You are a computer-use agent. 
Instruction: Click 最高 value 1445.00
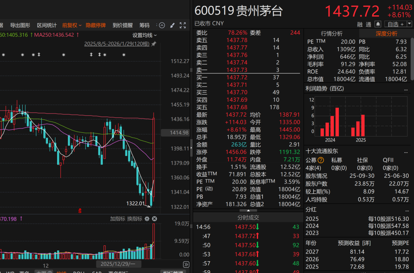(x=290, y=130)
